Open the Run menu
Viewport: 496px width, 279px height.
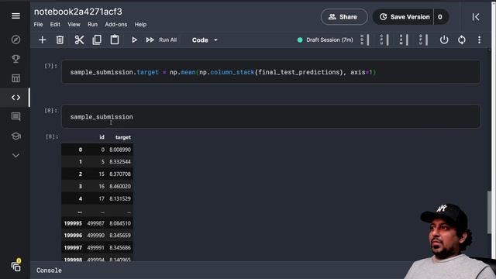pyautogui.click(x=93, y=24)
